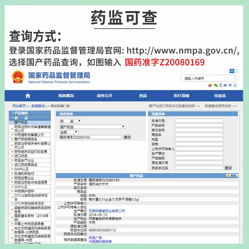Click the magnifier icon in keyword search box

pos(235,78)
